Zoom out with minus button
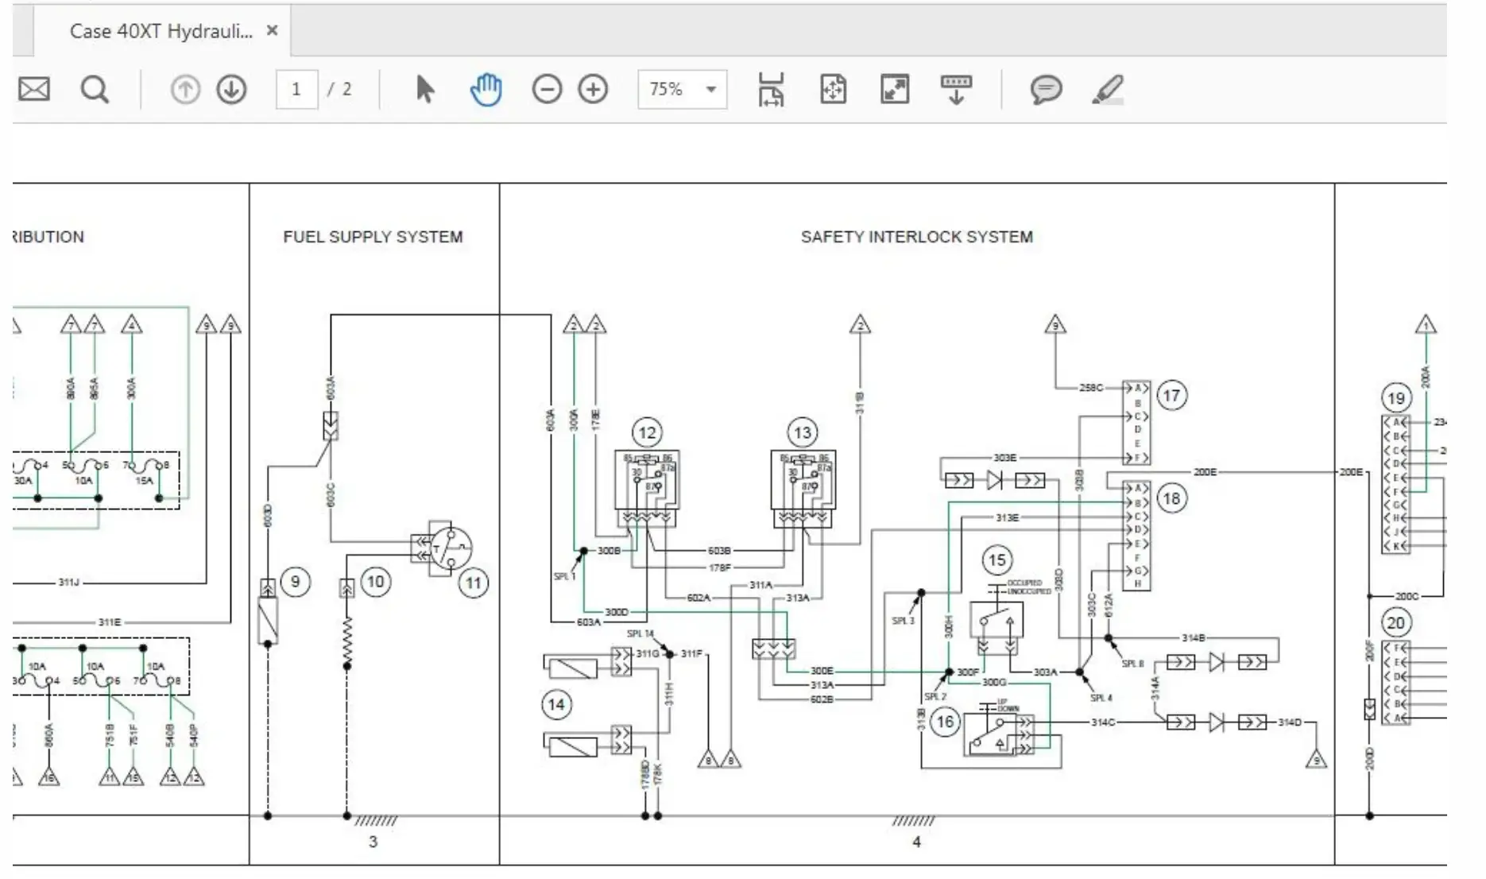The image size is (1486, 879). pyautogui.click(x=547, y=89)
